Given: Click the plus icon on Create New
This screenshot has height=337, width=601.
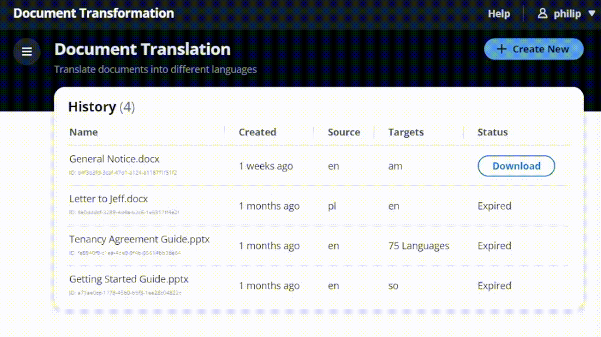Looking at the screenshot, I should [x=501, y=49].
